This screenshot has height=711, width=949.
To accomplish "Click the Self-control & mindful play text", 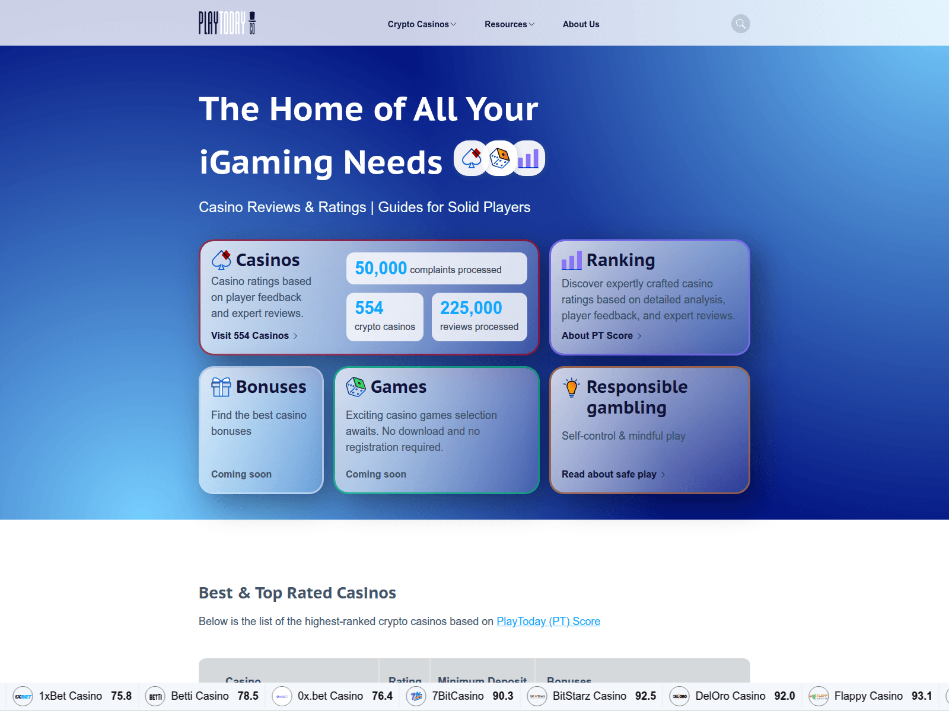I will tap(623, 436).
